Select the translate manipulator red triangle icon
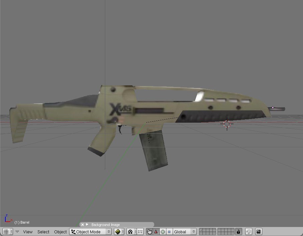This screenshot has width=303, height=236. 156,232
